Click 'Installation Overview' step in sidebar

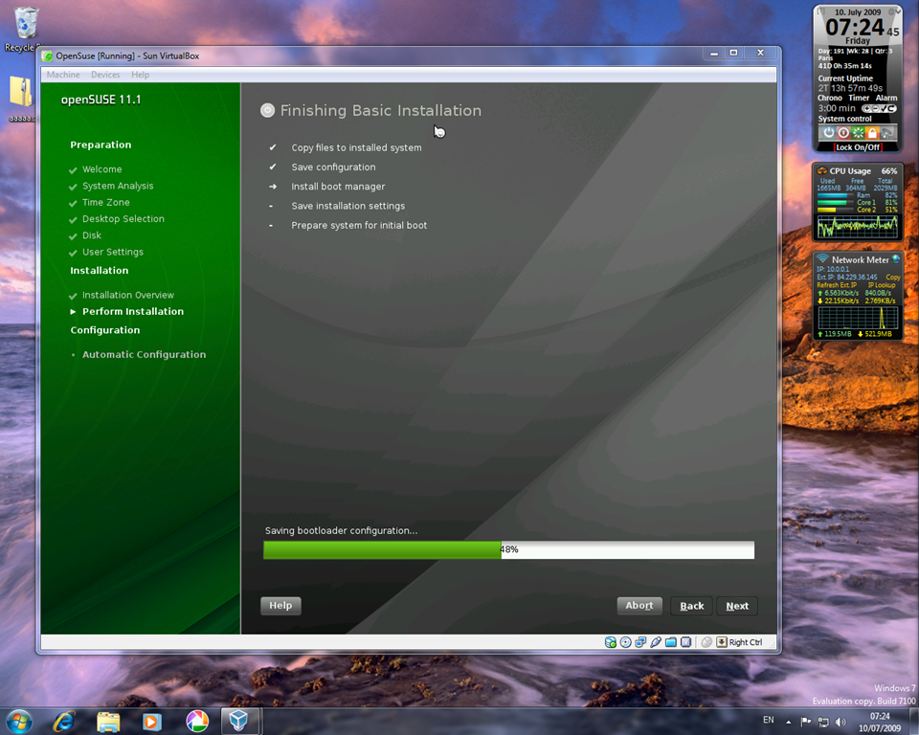pyautogui.click(x=128, y=295)
